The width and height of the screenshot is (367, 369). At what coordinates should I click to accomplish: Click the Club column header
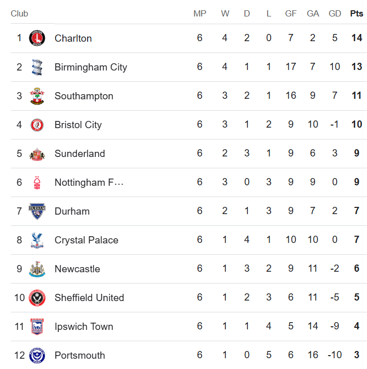(20, 14)
